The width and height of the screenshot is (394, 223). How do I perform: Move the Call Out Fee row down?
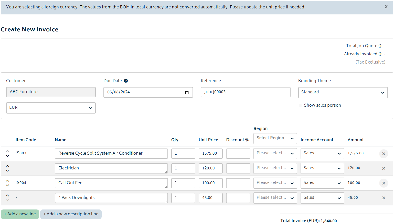pyautogui.click(x=7, y=185)
